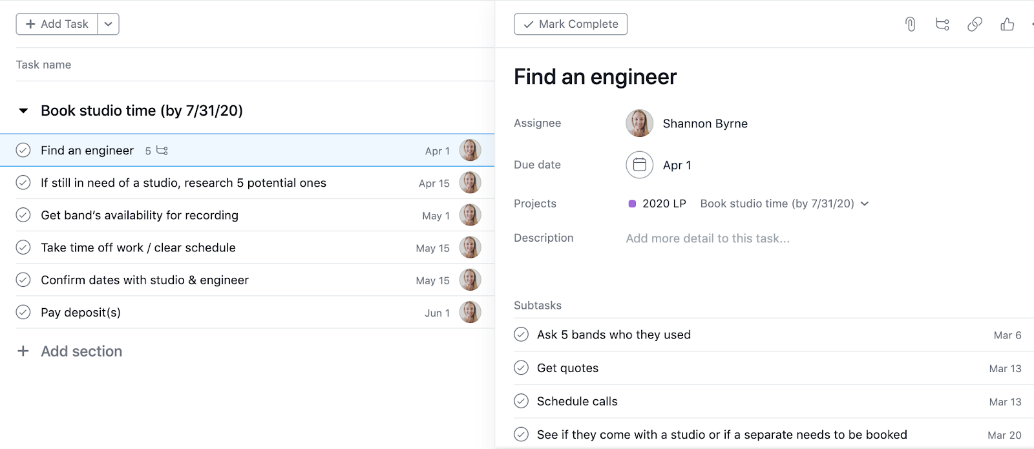The image size is (1034, 449).
Task: Complete the Get quotes subtask
Action: (x=521, y=368)
